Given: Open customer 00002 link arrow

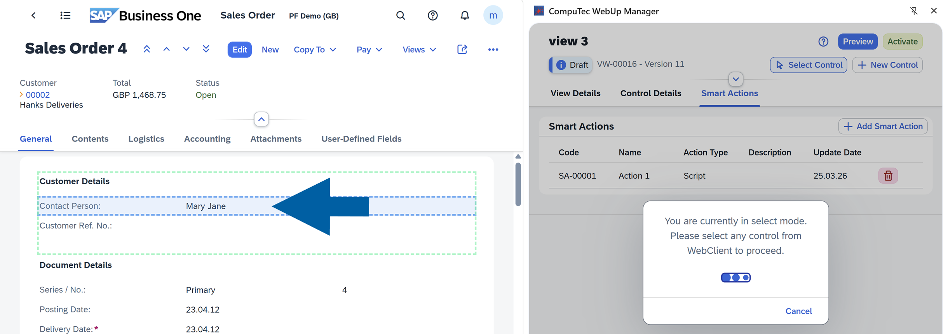Looking at the screenshot, I should 21,95.
